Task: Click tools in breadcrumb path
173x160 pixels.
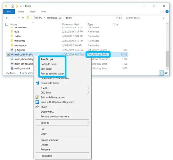Action: coord(69,18)
